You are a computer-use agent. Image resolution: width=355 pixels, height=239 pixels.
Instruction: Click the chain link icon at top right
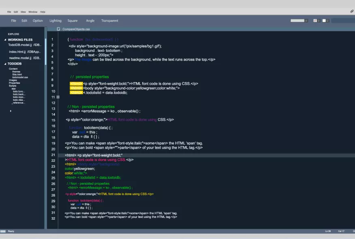(352, 11)
